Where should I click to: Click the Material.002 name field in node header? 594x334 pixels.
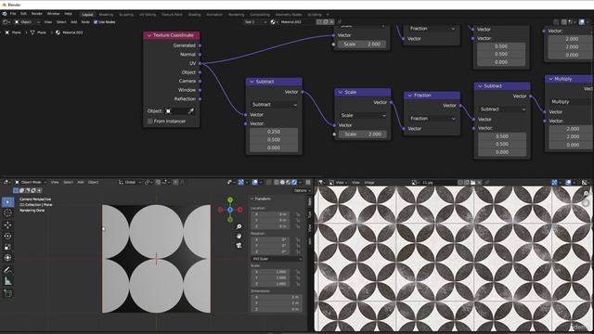(299, 22)
